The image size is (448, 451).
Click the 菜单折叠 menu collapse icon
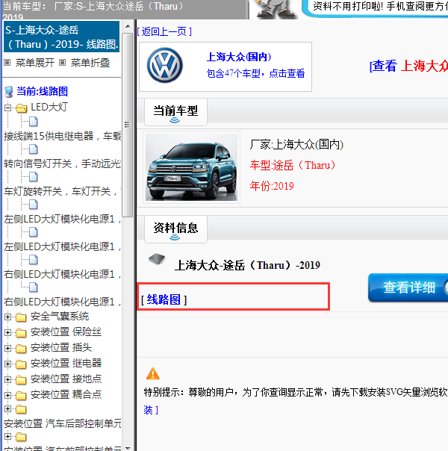tap(63, 63)
